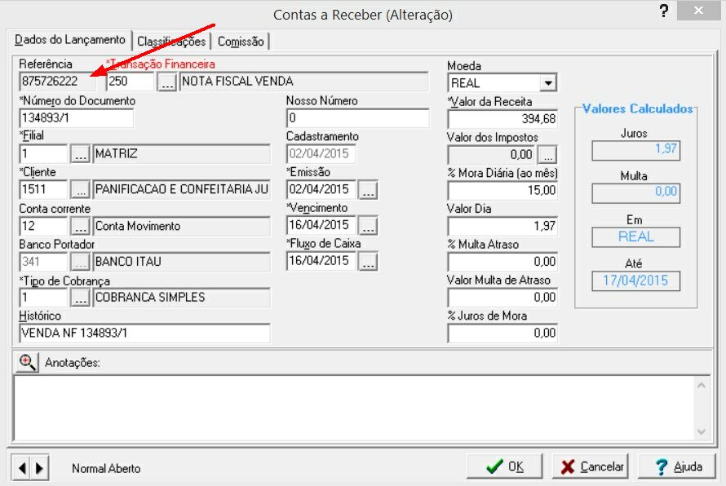This screenshot has width=726, height=486.
Task: Click the % Juros de Mora field
Action: (502, 333)
